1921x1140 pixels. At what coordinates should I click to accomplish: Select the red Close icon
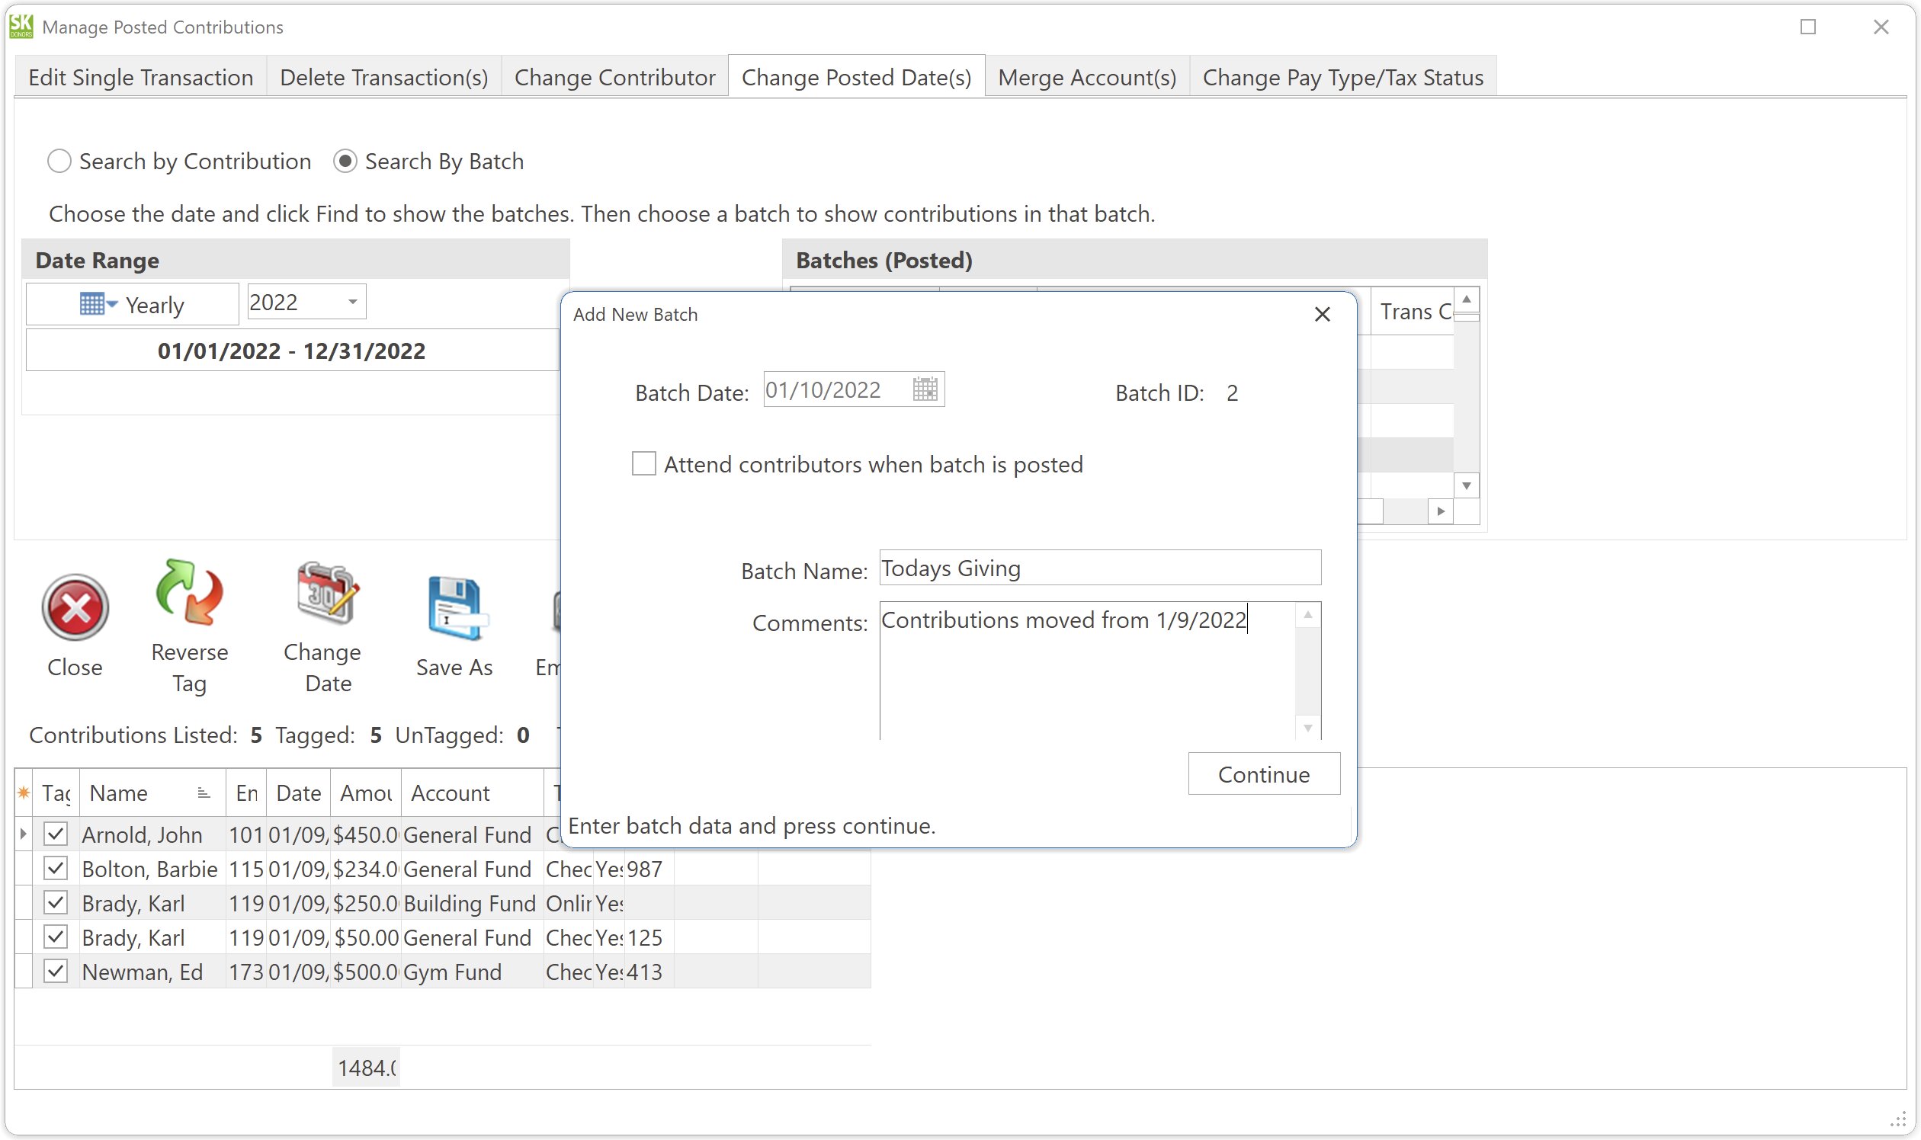pyautogui.click(x=74, y=608)
